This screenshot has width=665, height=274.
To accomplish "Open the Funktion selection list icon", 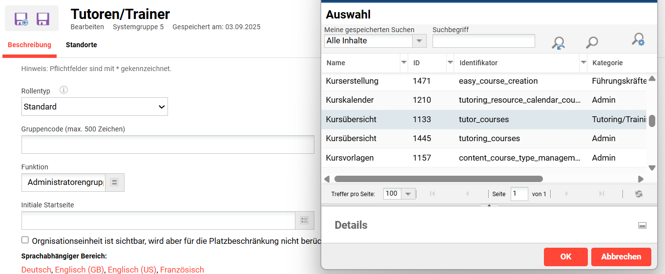I will pyautogui.click(x=115, y=183).
